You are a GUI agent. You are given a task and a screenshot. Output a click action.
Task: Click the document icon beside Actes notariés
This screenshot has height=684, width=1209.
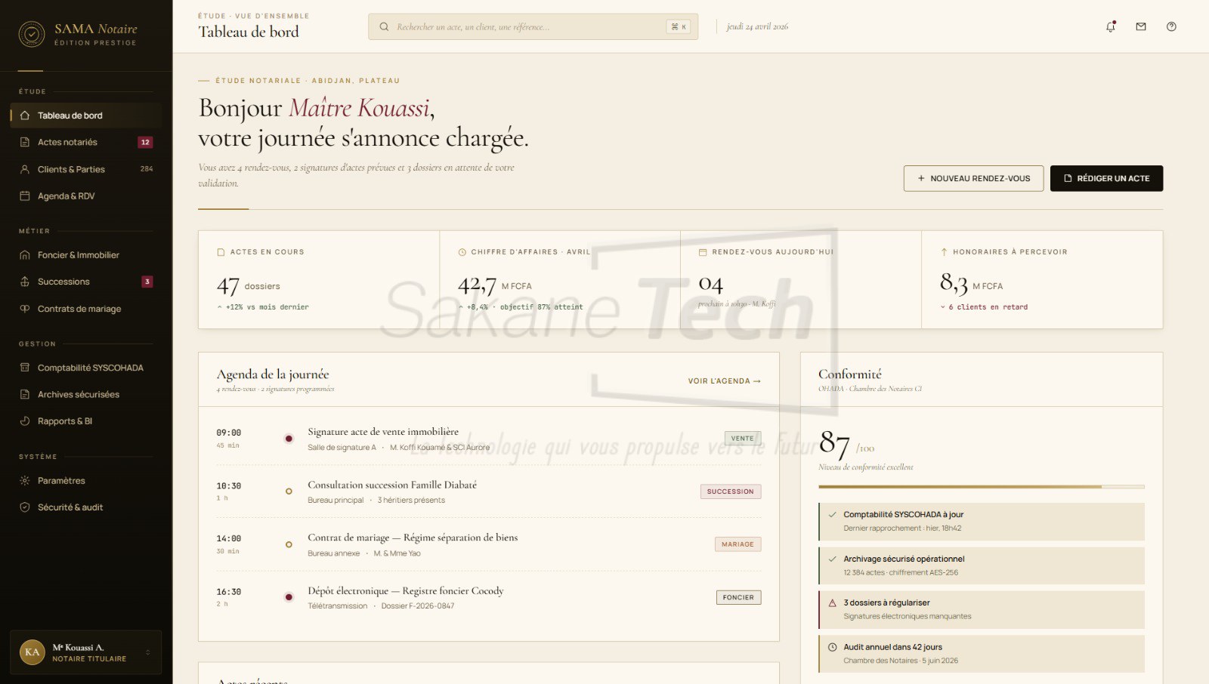[25, 142]
